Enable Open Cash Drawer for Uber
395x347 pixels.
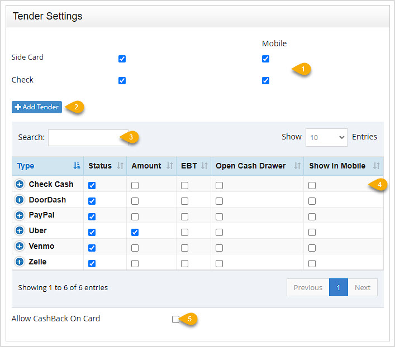click(x=219, y=232)
